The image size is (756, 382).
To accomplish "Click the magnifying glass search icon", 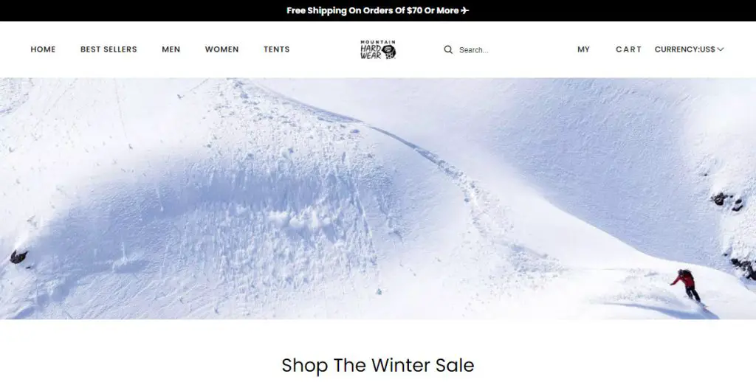I will (448, 49).
